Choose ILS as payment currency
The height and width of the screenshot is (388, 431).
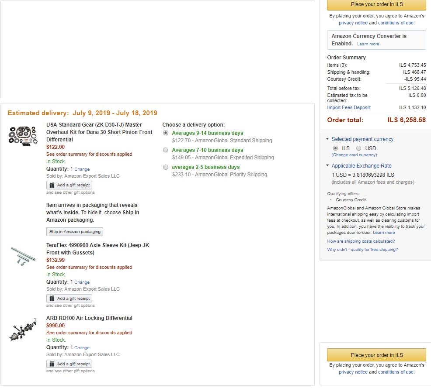[x=335, y=148]
